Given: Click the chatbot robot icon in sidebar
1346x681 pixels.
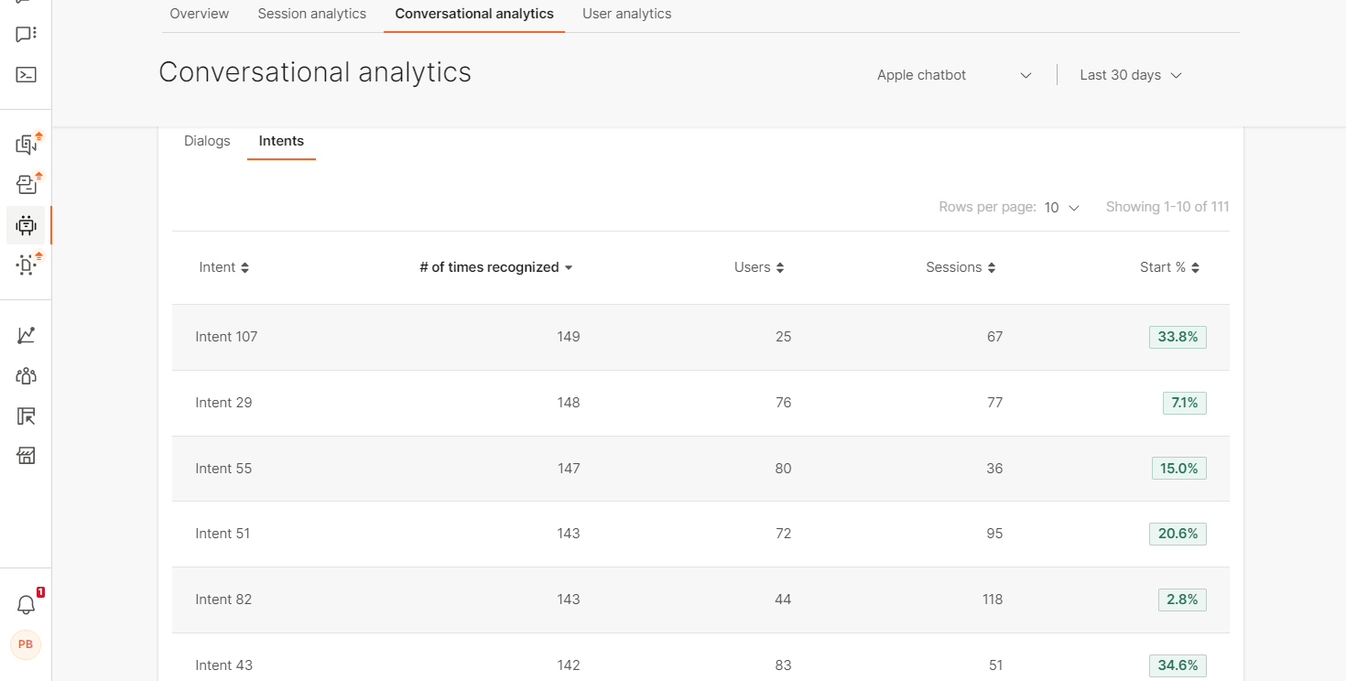Looking at the screenshot, I should 26,225.
